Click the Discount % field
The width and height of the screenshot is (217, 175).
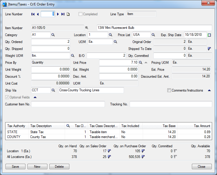(51, 76)
